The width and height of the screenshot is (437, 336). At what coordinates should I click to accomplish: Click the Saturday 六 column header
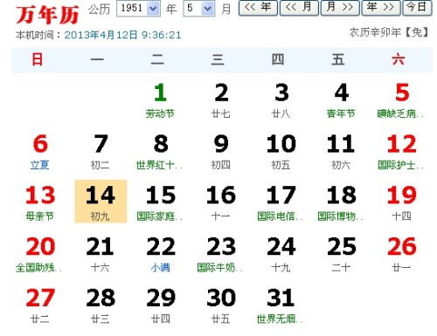point(399,59)
